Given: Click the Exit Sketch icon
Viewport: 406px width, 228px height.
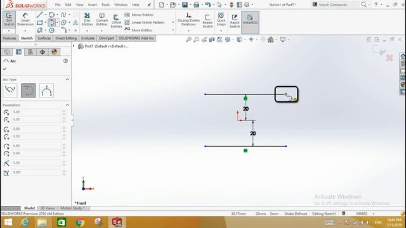Looking at the screenshot, I should click(x=9, y=19).
